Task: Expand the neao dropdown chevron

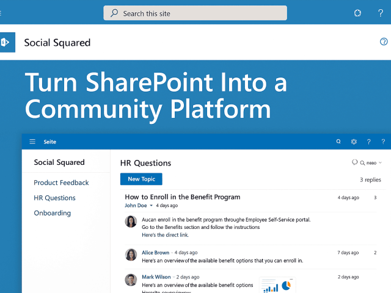Action: [x=380, y=163]
